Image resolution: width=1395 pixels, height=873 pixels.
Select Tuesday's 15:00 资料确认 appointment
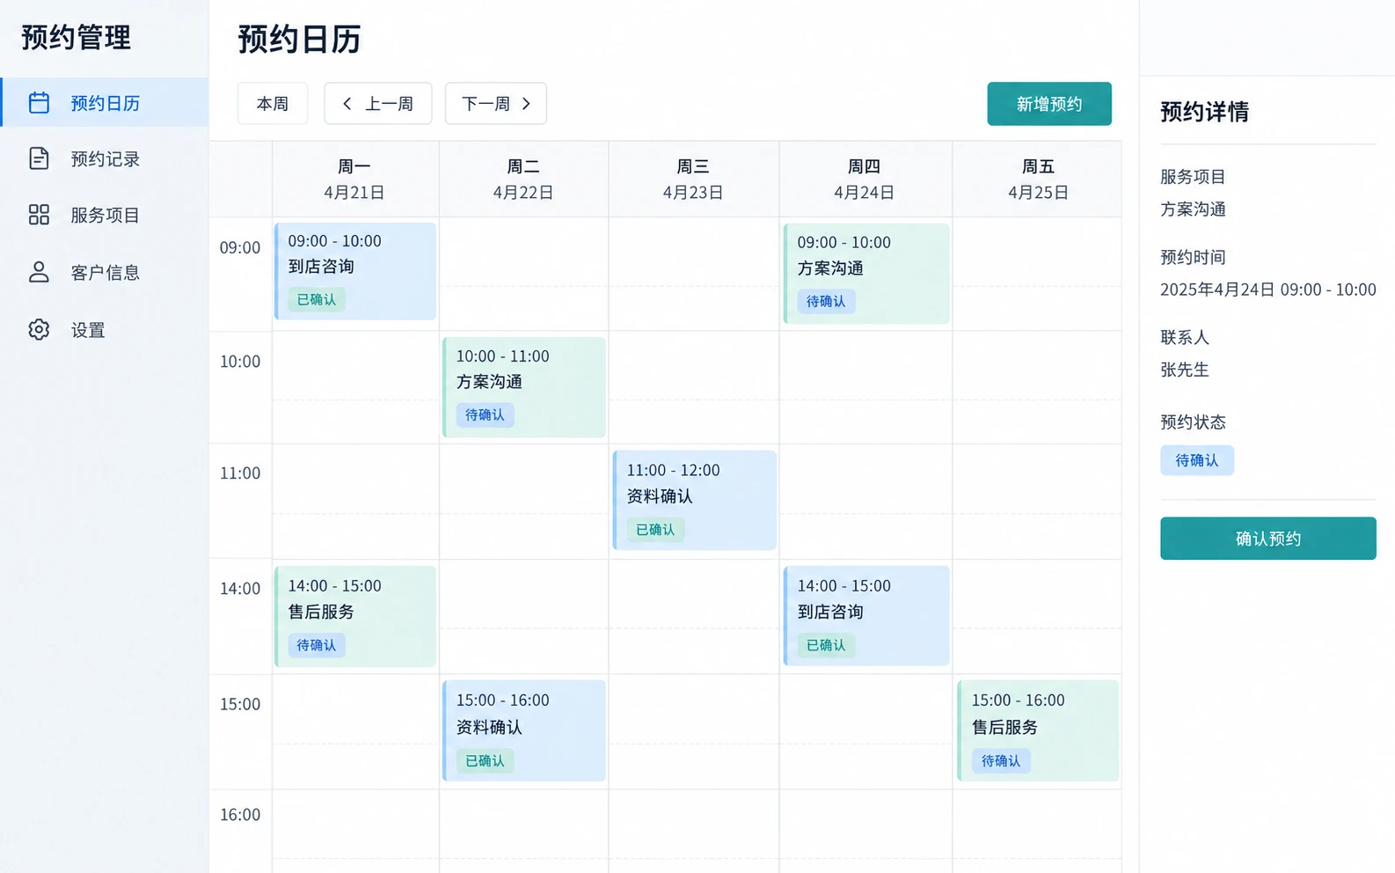tap(524, 730)
